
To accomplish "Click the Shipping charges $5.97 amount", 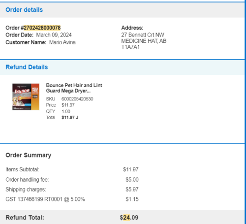I will (132, 190).
